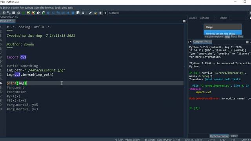
Task: Click the CRLF line ending status
Action: (223, 140)
